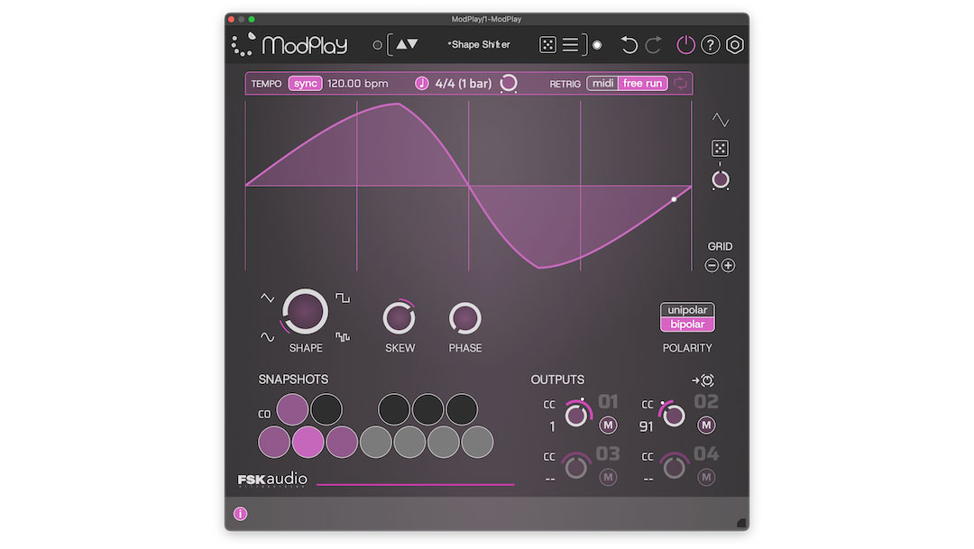Click the waveform icon right of the display
The width and height of the screenshot is (974, 549).
coord(720,119)
